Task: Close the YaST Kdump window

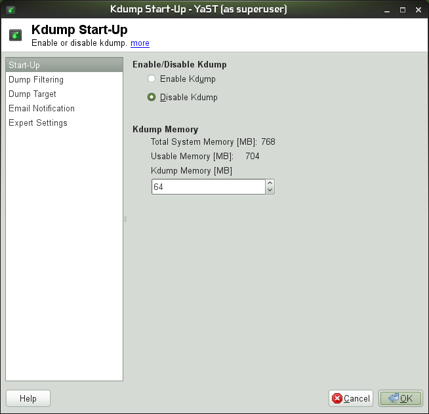Action: pos(419,10)
